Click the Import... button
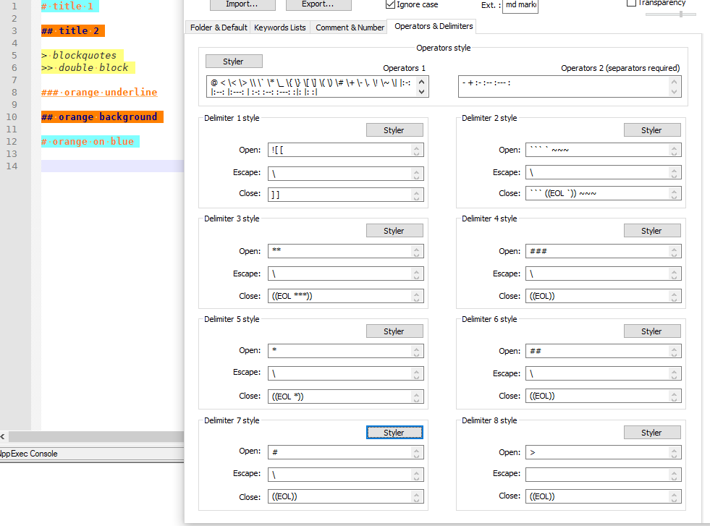Image resolution: width=710 pixels, height=526 pixels. coord(242,4)
